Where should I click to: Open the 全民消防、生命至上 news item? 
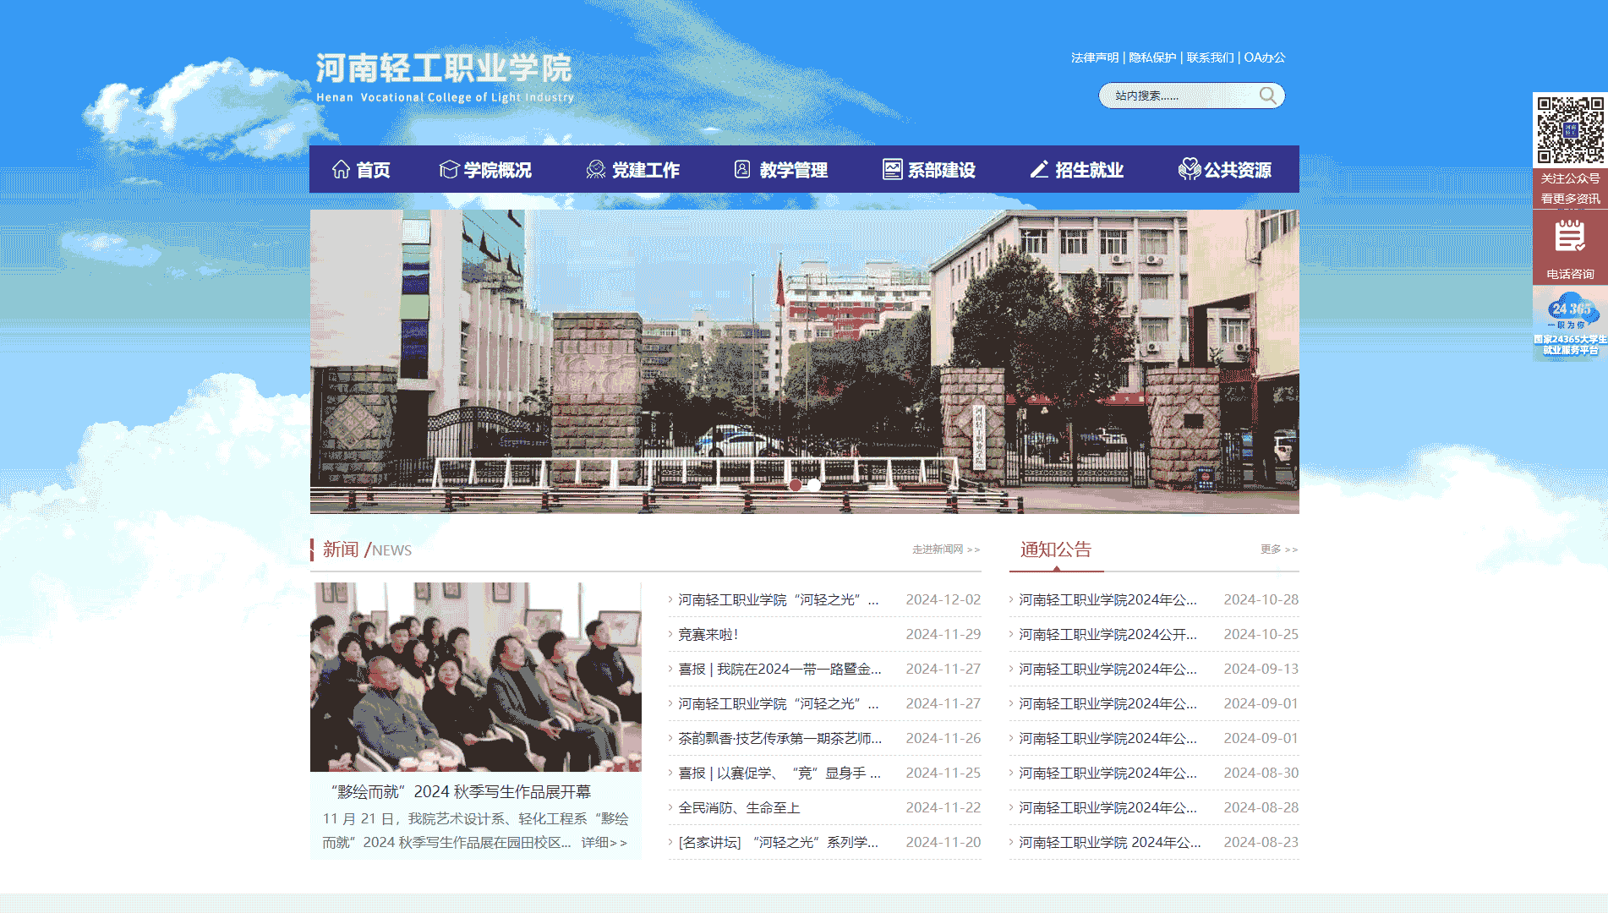point(739,807)
